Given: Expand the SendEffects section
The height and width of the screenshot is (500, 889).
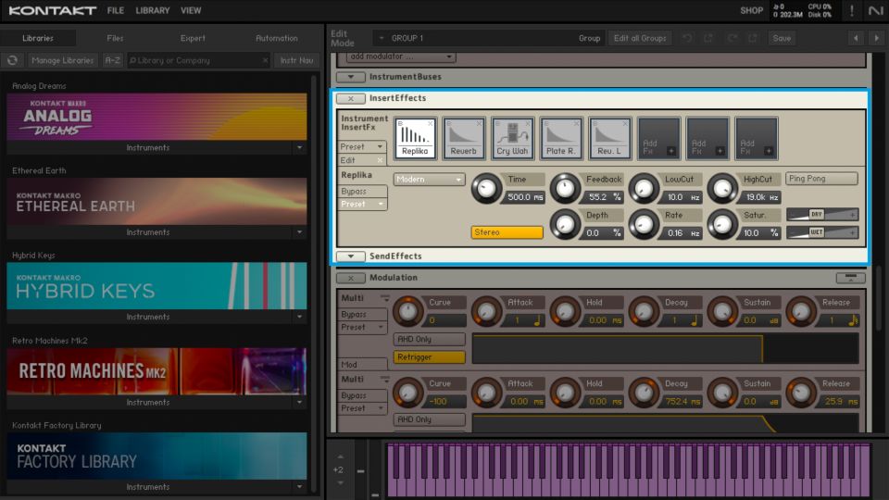Looking at the screenshot, I should click(350, 256).
